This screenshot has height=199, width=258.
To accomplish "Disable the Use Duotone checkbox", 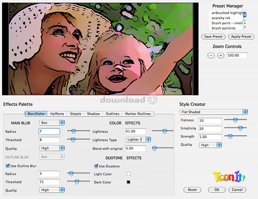I will click(96, 166).
